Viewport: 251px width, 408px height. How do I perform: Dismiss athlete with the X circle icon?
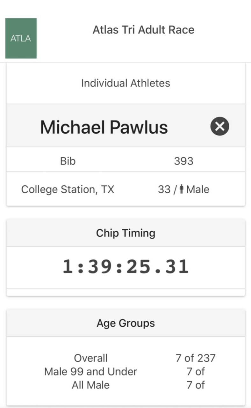pyautogui.click(x=220, y=126)
